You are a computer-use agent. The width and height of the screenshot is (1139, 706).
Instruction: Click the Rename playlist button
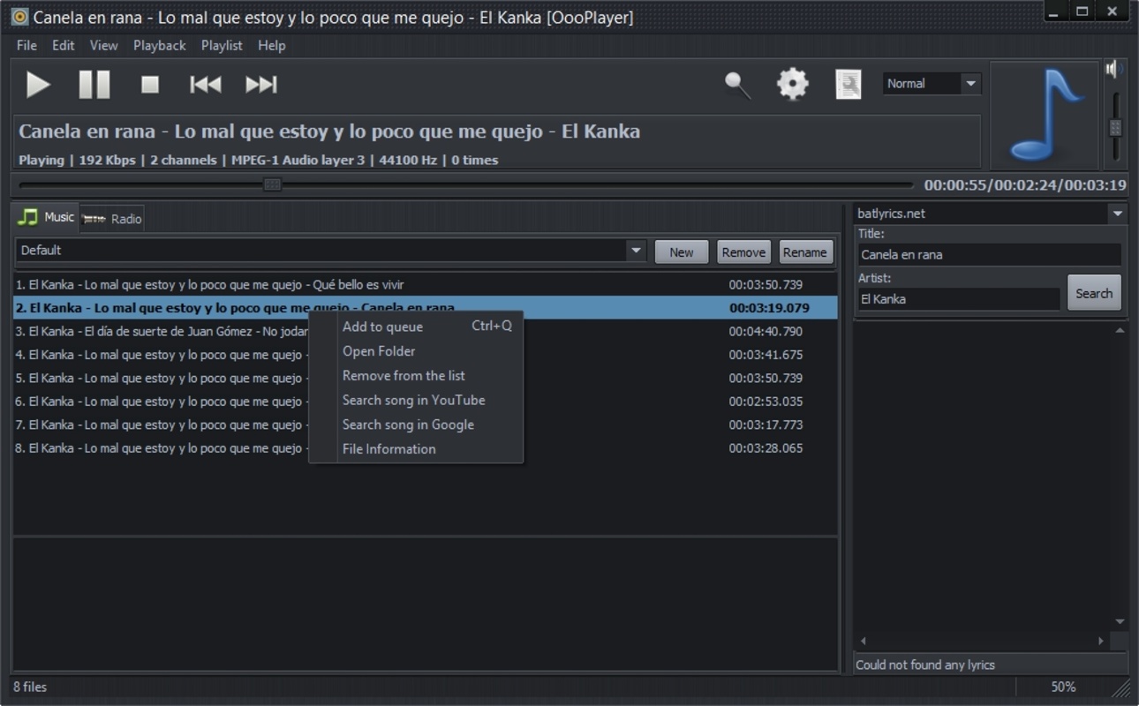point(805,252)
